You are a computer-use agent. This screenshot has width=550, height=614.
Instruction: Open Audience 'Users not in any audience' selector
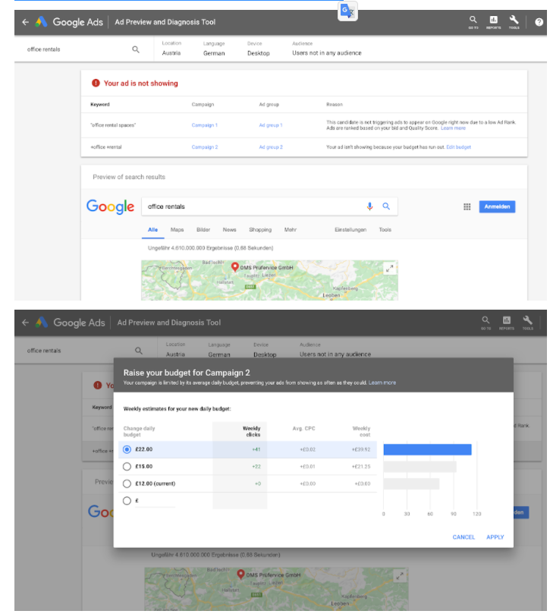[326, 49]
